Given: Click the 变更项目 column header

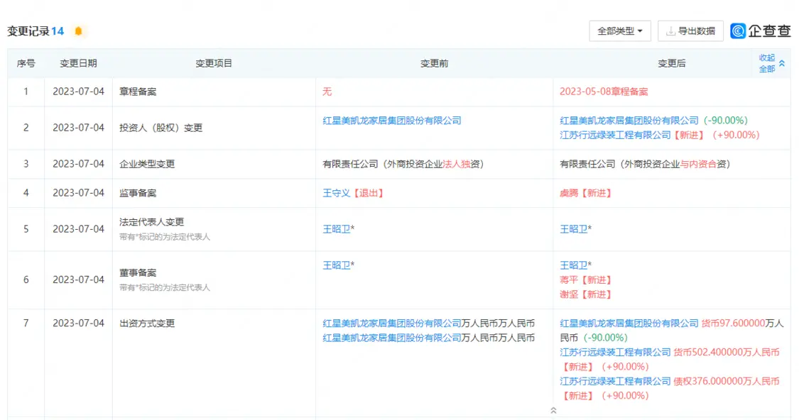Looking at the screenshot, I should (214, 63).
